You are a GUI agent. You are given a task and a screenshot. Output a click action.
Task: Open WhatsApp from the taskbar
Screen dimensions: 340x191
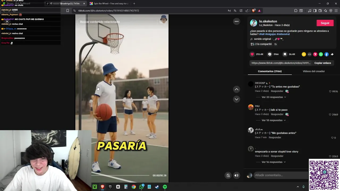point(142,187)
